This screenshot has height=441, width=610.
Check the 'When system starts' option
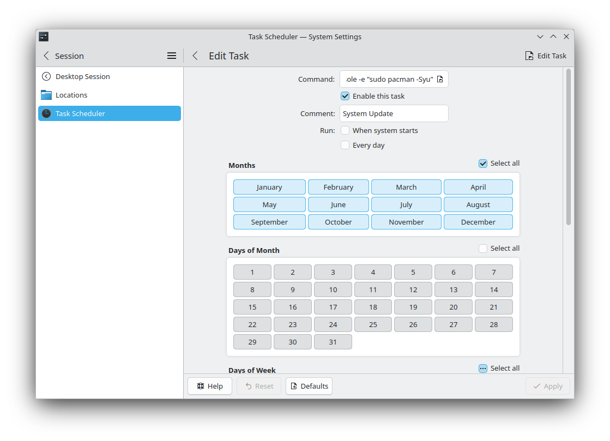point(345,130)
